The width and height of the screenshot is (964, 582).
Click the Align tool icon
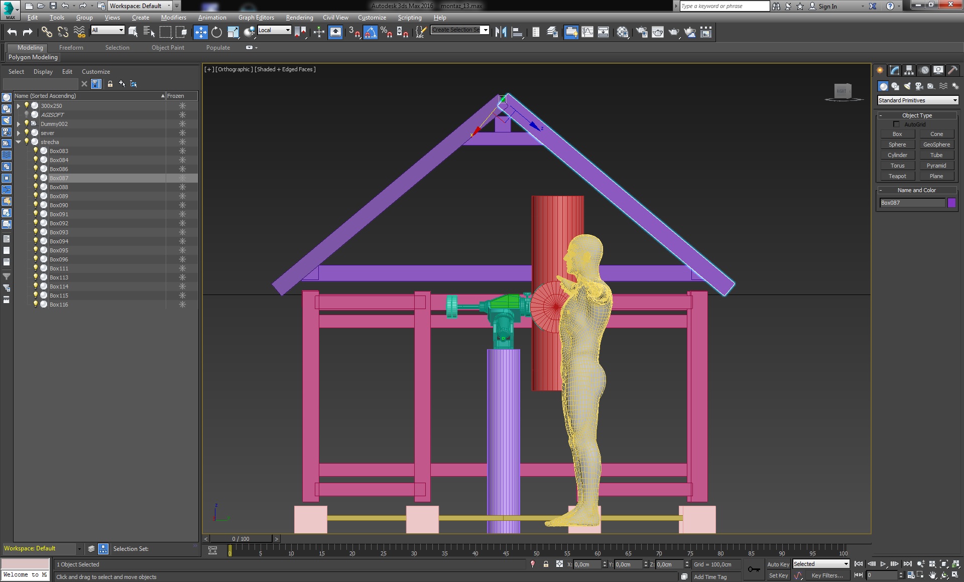[x=517, y=32]
